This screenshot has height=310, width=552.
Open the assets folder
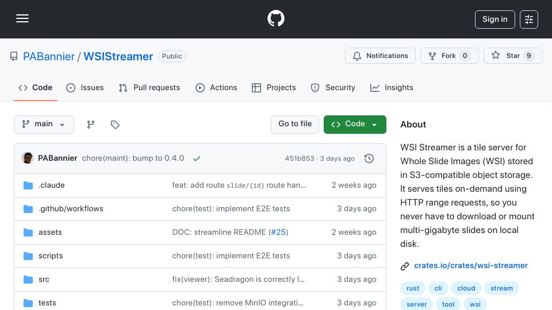[x=50, y=232]
